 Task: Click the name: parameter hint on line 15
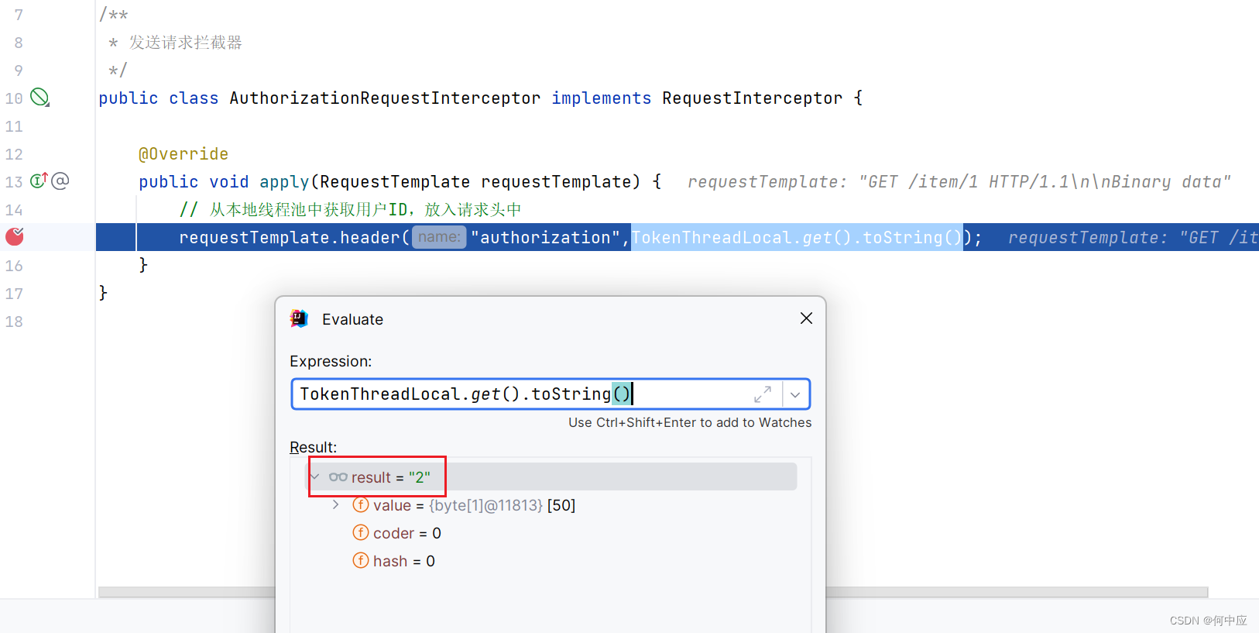click(x=439, y=237)
